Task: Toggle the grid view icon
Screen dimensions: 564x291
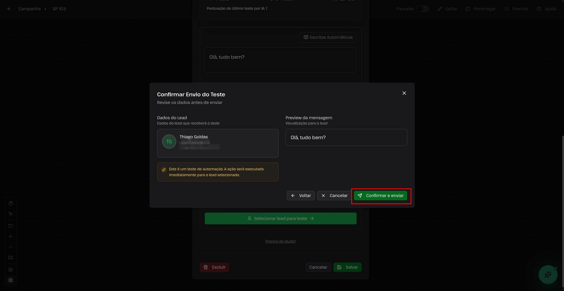Action: pyautogui.click(x=11, y=280)
